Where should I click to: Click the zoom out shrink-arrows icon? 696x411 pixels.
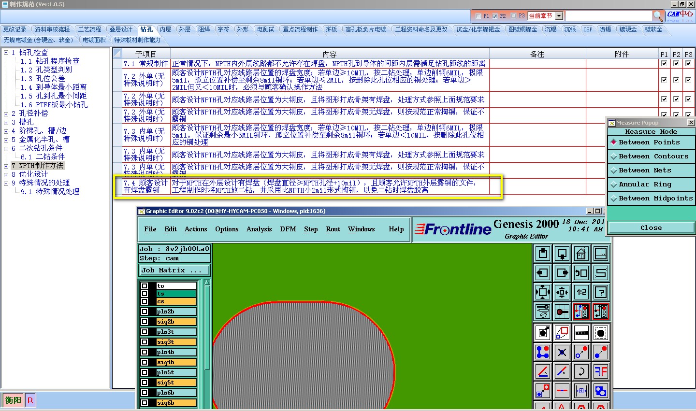pos(562,292)
